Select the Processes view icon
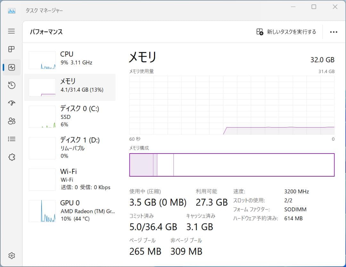Image resolution: width=346 pixels, height=267 pixels. pos(11,49)
